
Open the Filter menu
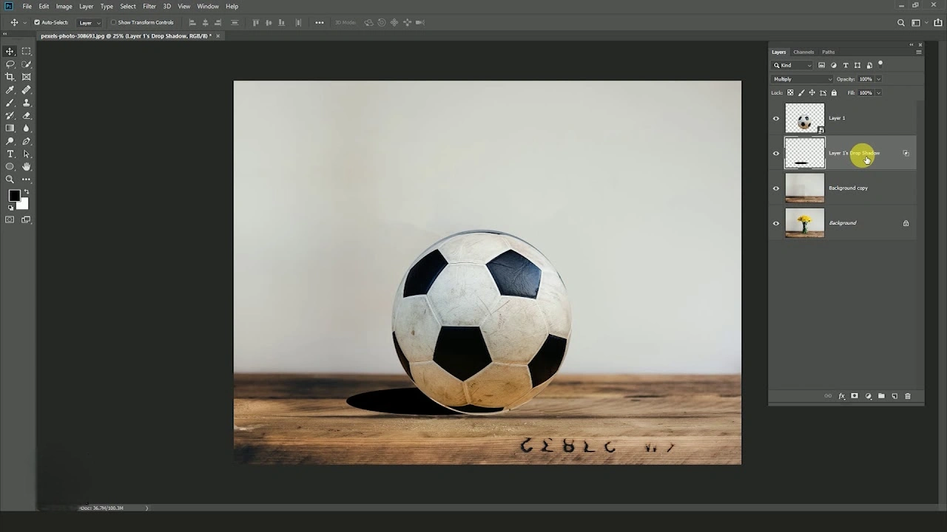tap(149, 6)
